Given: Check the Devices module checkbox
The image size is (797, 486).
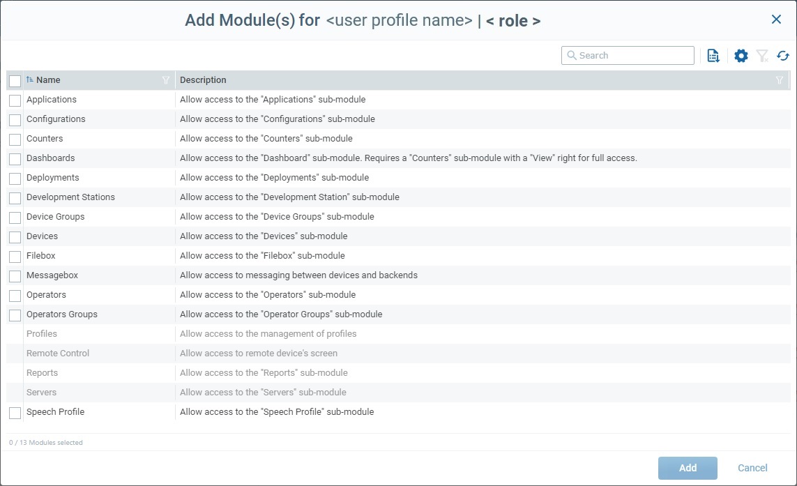Looking at the screenshot, I should click(15, 236).
